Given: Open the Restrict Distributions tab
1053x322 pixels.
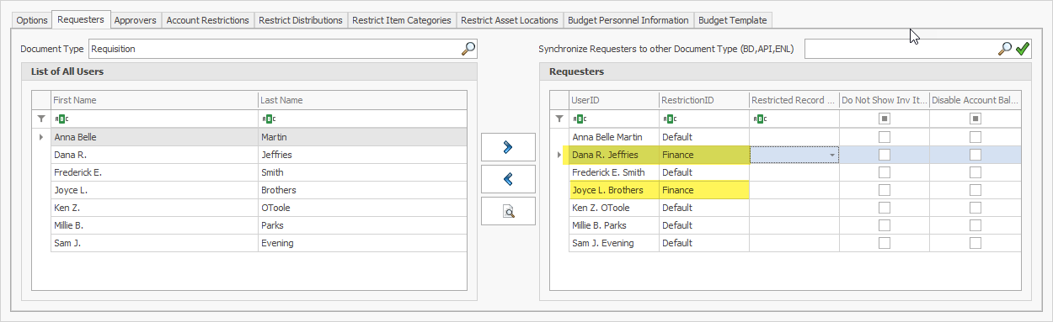Looking at the screenshot, I should click(301, 19).
